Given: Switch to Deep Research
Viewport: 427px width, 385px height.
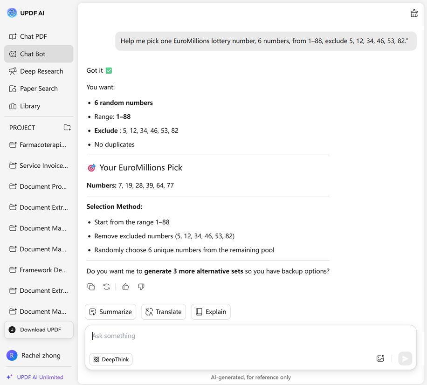Looking at the screenshot, I should (x=41, y=71).
